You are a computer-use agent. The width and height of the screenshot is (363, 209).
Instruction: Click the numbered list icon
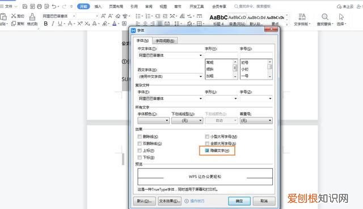point(147,16)
